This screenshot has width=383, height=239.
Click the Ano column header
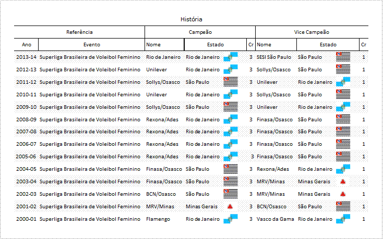[x=27, y=45]
